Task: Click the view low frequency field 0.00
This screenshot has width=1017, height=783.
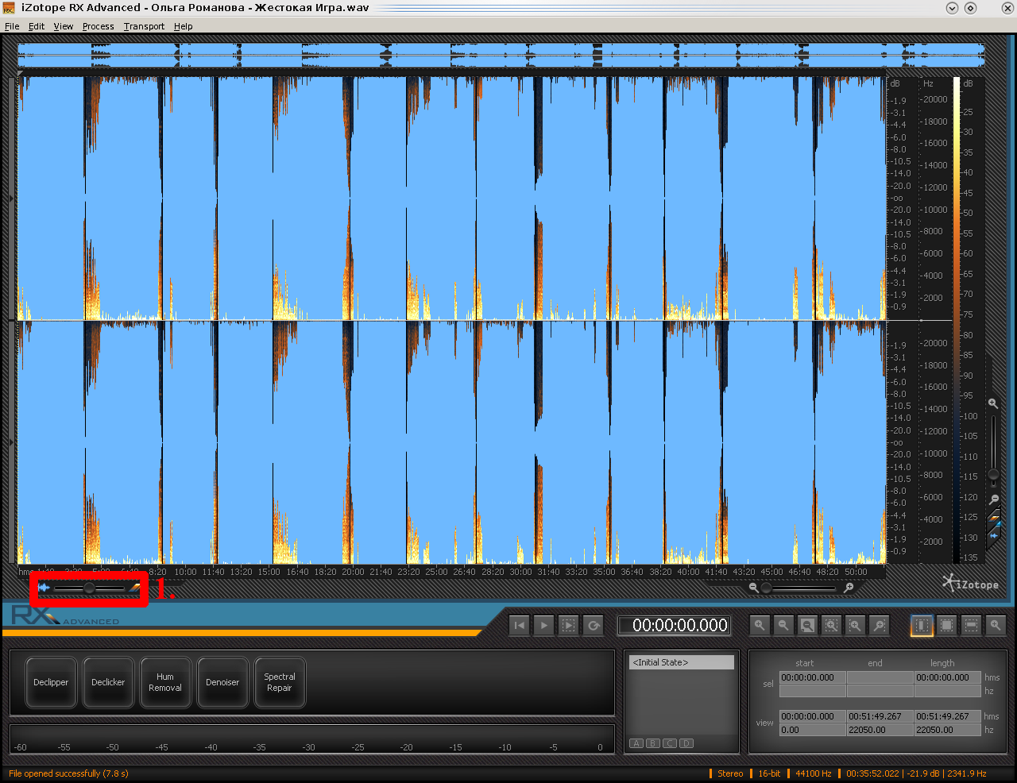Action: tap(812, 730)
